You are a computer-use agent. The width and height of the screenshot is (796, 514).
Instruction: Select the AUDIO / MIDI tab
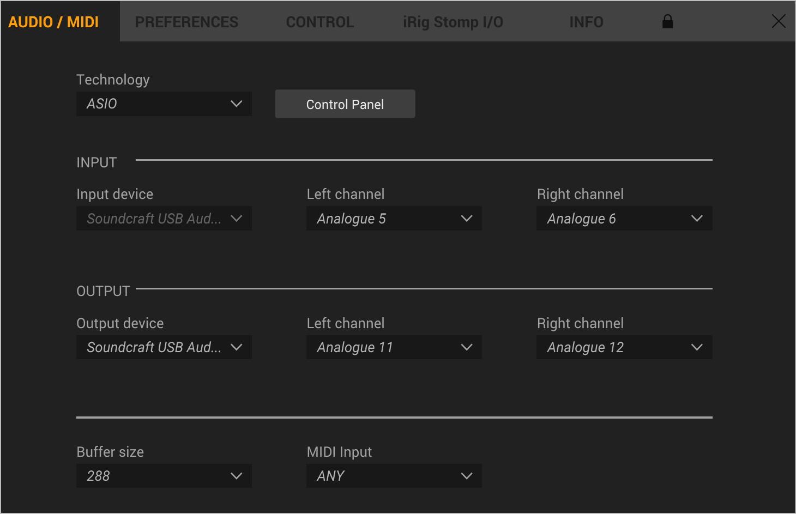pyautogui.click(x=53, y=22)
